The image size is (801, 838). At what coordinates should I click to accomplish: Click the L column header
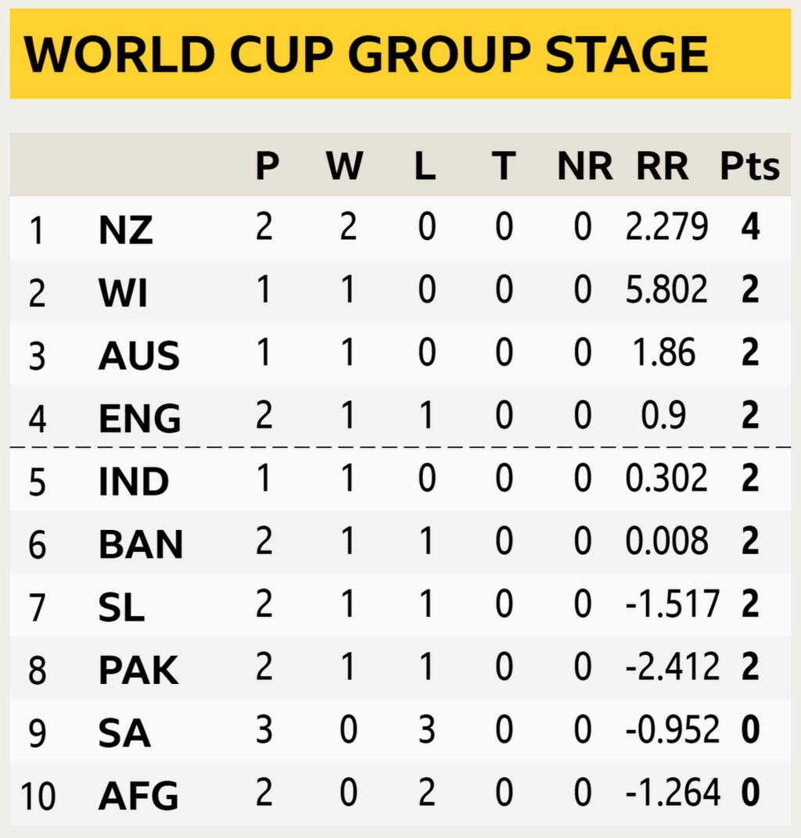click(424, 167)
